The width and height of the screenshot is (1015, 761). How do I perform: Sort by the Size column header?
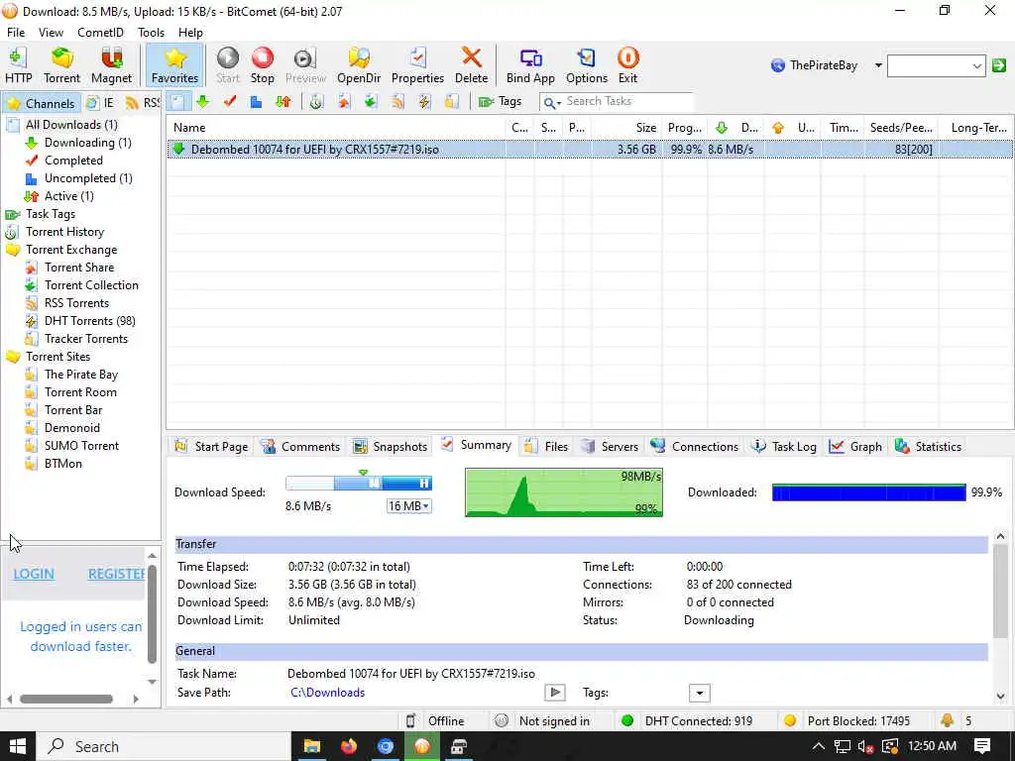coord(626,128)
